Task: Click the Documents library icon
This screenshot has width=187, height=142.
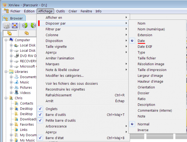Action: coord(16,77)
